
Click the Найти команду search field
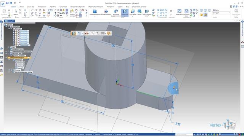[184, 134]
